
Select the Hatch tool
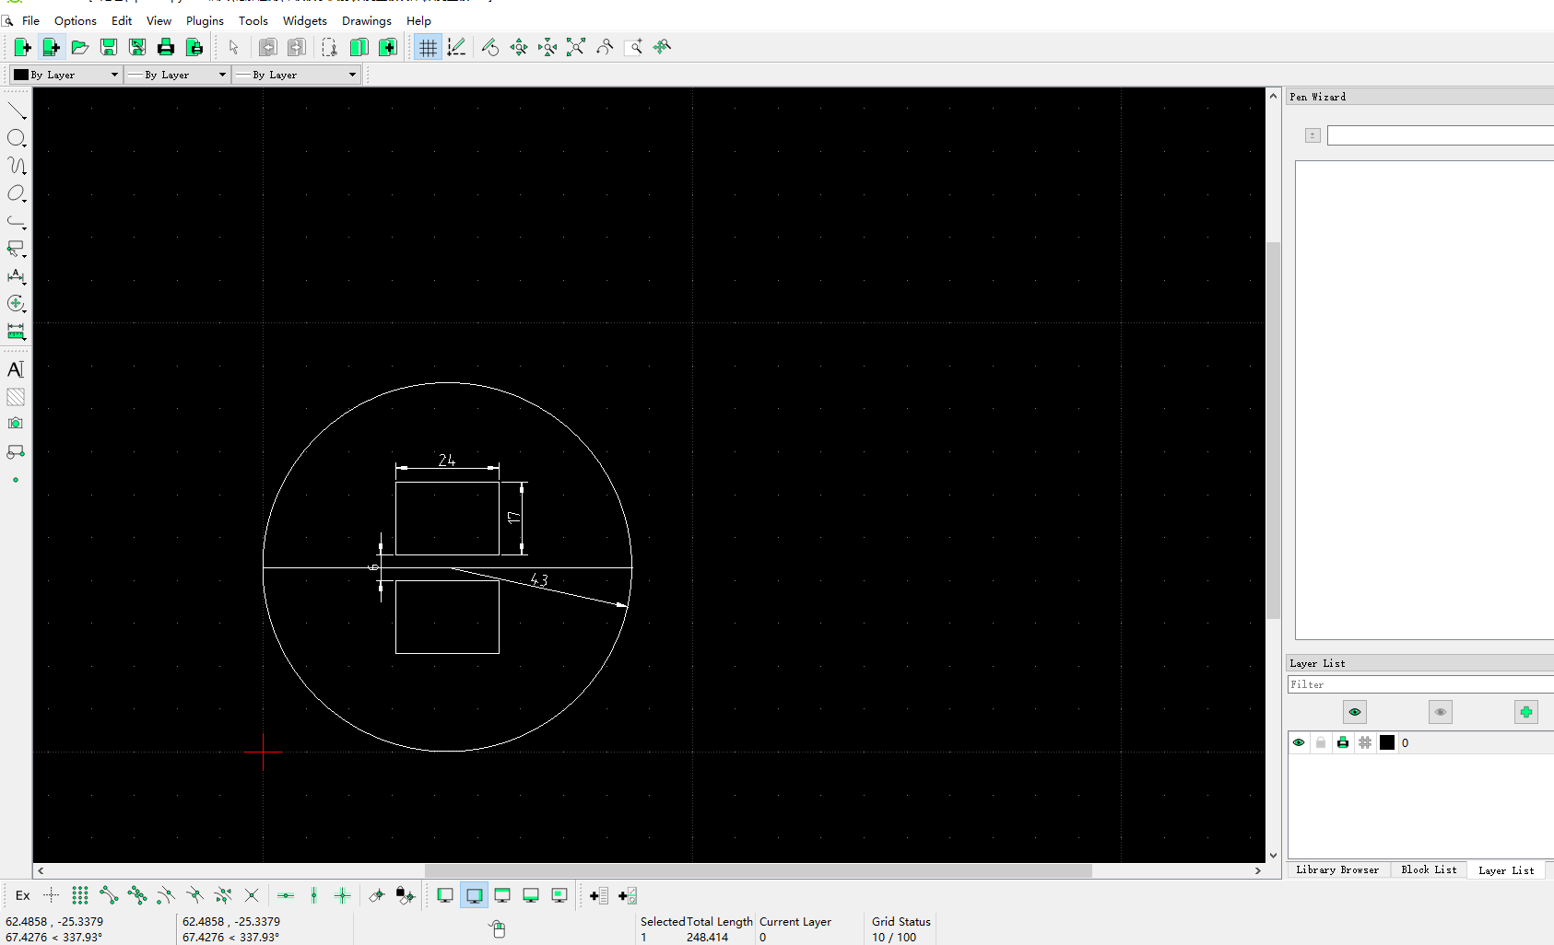[16, 397]
